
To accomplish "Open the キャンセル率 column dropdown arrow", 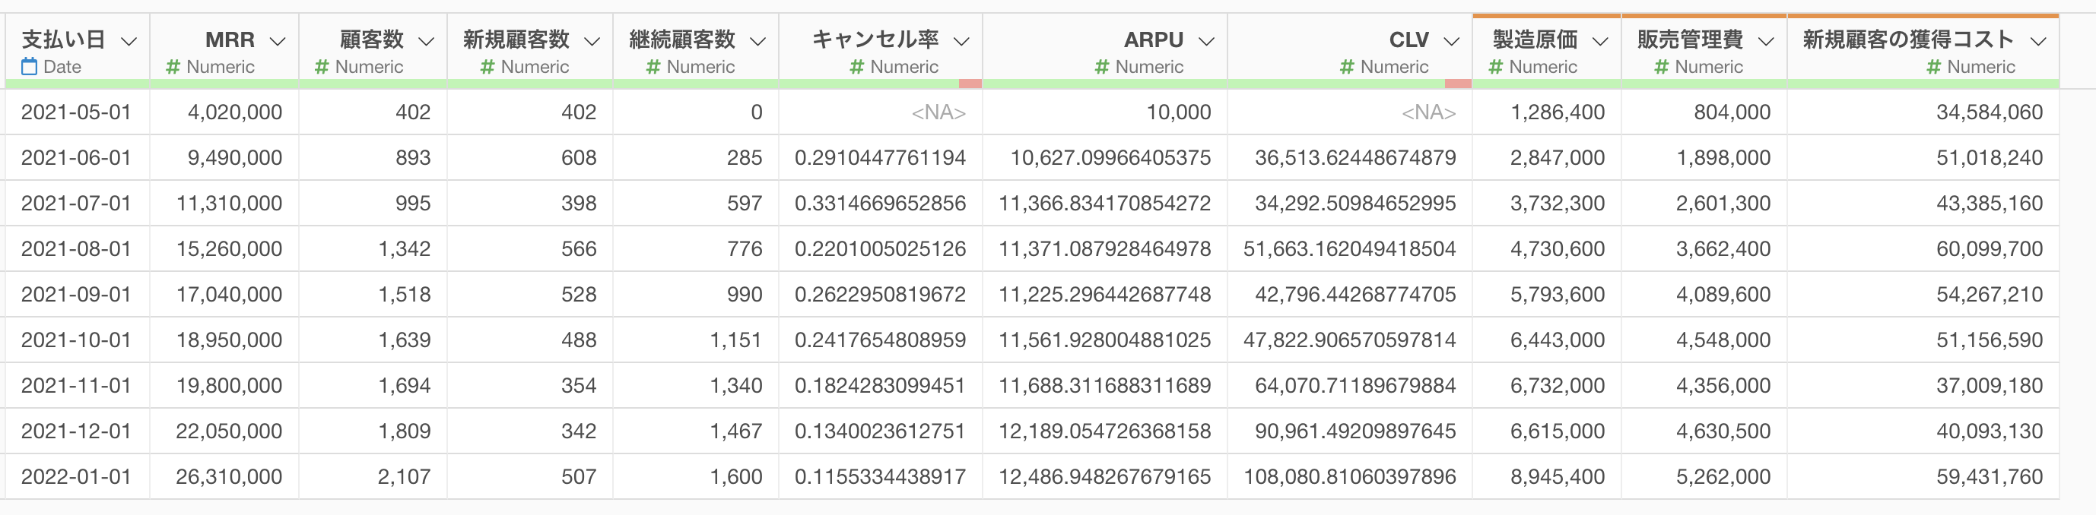I will pyautogui.click(x=962, y=42).
